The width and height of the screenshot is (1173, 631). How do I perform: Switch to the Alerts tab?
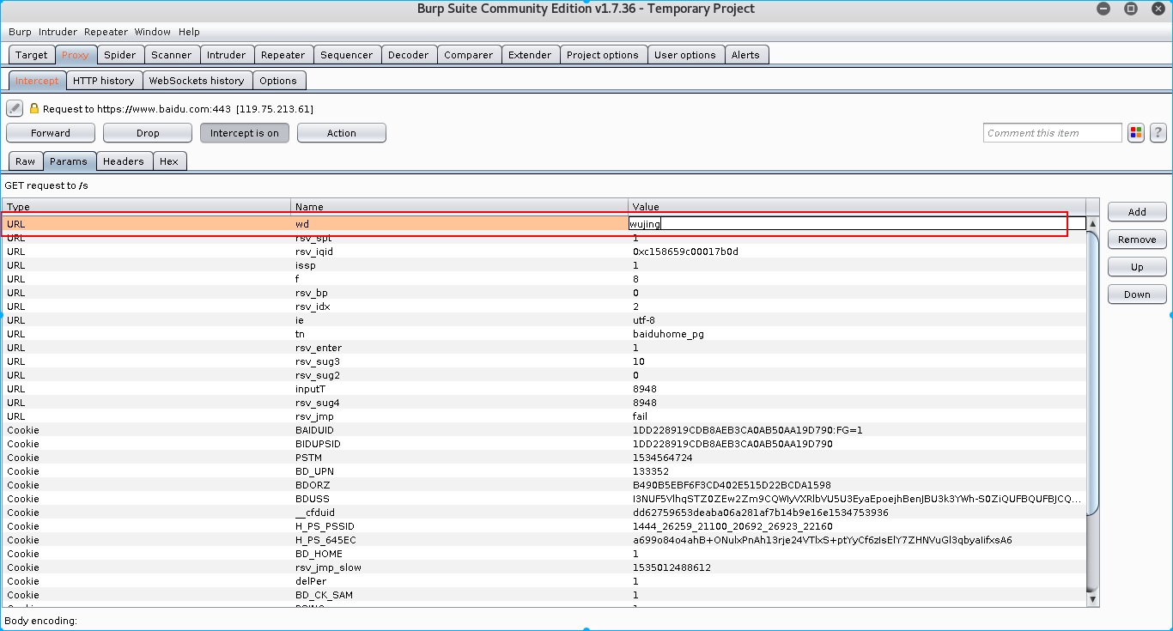[745, 55]
